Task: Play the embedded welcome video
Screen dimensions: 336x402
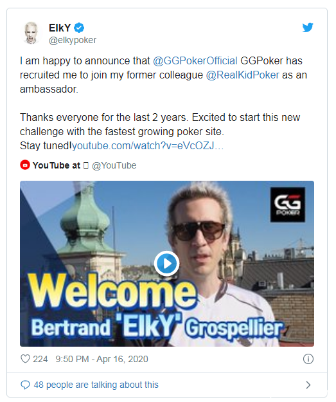Action: click(x=167, y=263)
